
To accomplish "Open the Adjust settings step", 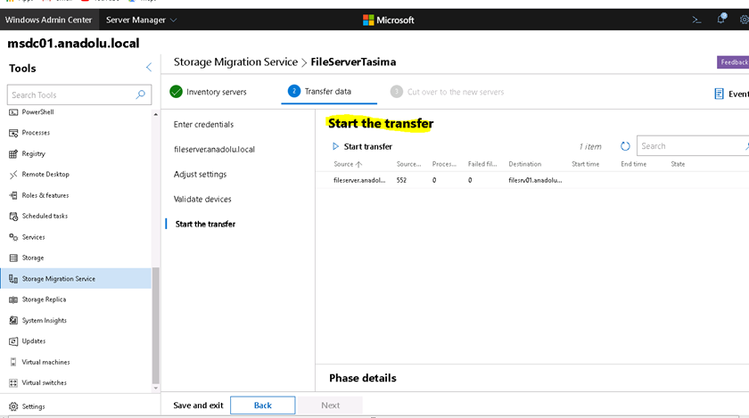I will pos(200,175).
